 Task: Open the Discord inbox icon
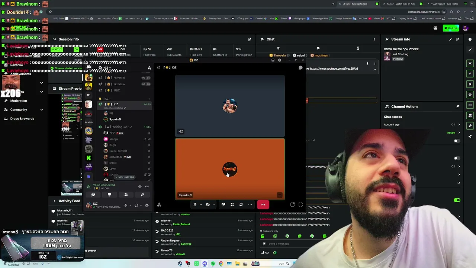point(273,60)
